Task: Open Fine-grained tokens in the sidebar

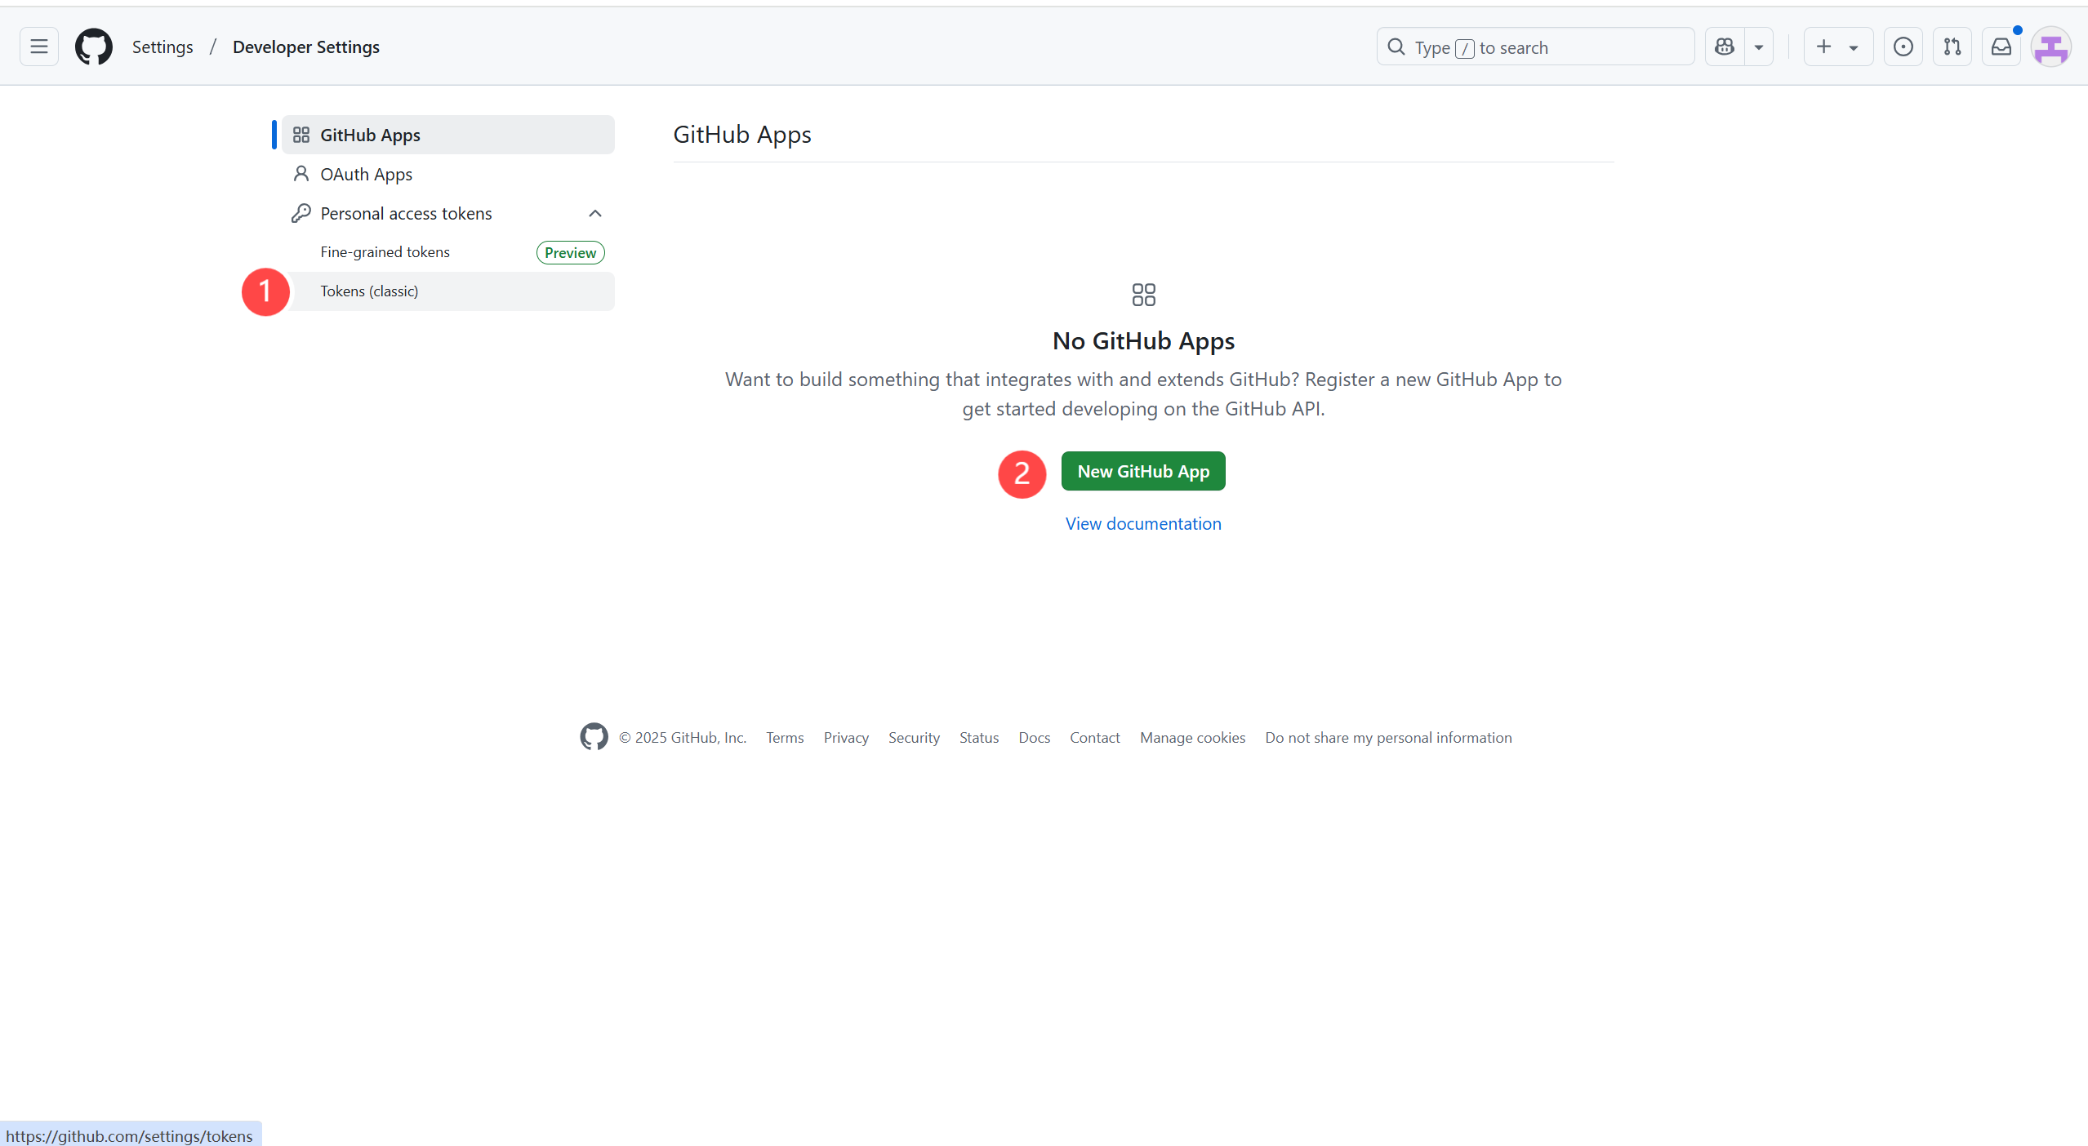Action: (x=385, y=252)
